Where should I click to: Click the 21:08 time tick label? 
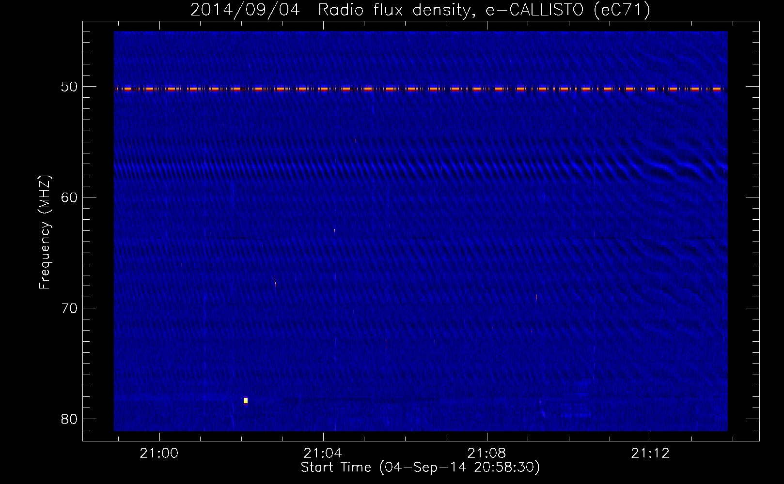486,454
